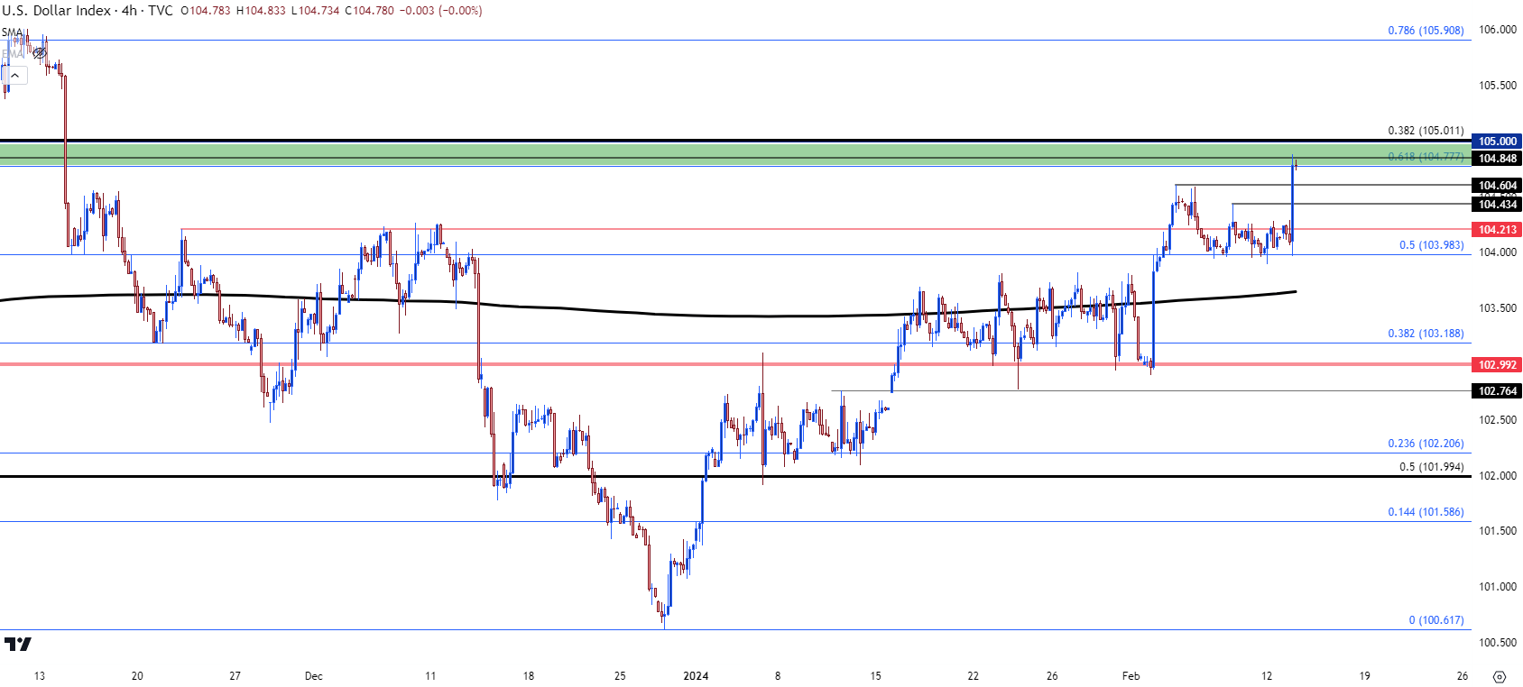Click the low price value L104.734
Image resolution: width=1523 pixels, height=687 pixels.
click(313, 11)
